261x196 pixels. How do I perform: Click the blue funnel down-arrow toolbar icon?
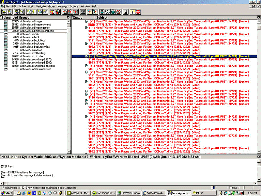coord(102,12)
